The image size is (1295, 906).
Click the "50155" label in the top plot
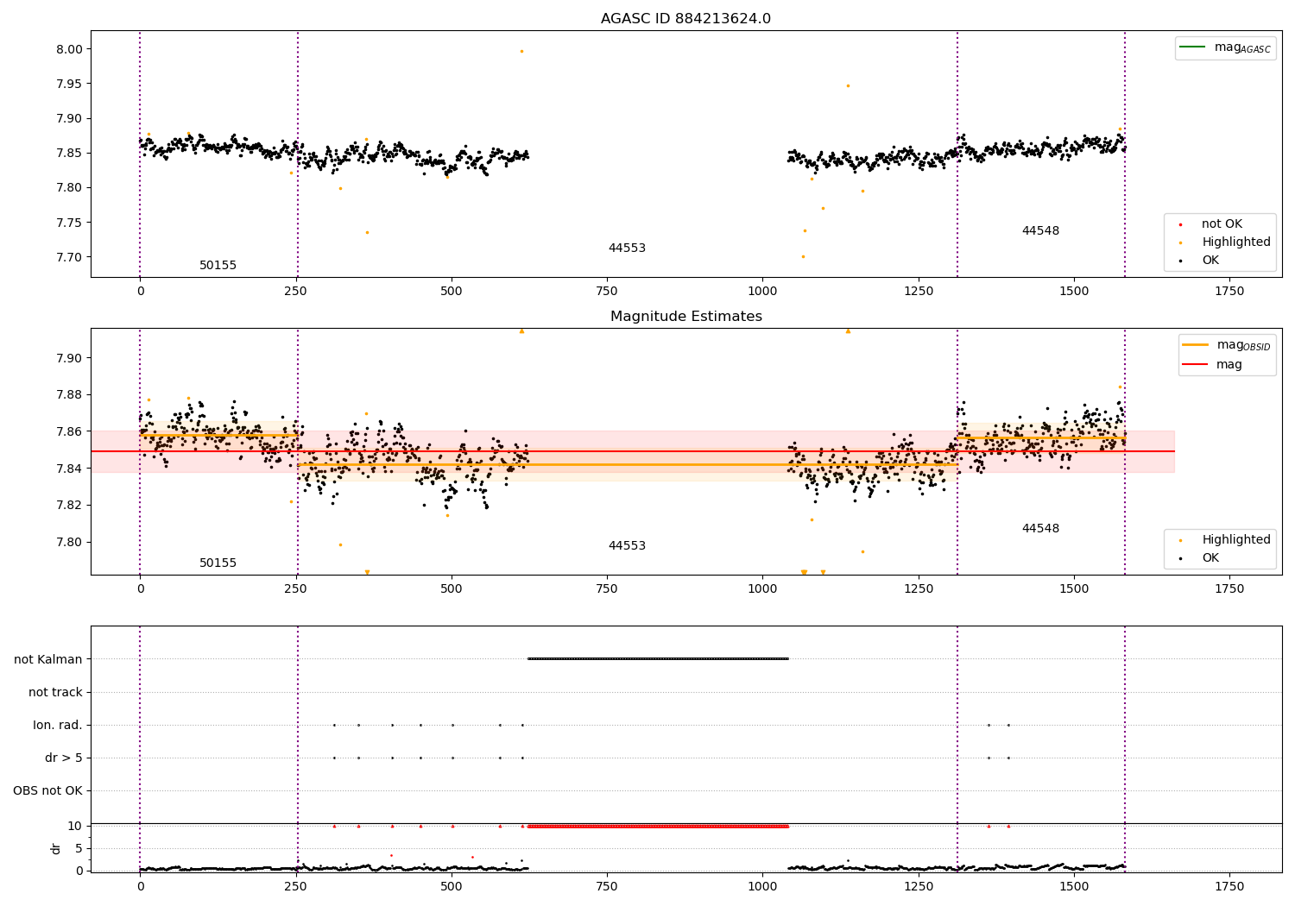(x=218, y=266)
